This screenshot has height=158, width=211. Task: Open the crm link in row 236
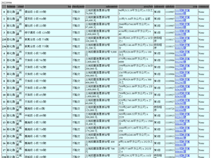pyautogui.click(x=182, y=46)
